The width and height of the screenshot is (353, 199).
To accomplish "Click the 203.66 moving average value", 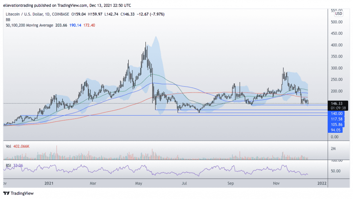I will (x=61, y=25).
